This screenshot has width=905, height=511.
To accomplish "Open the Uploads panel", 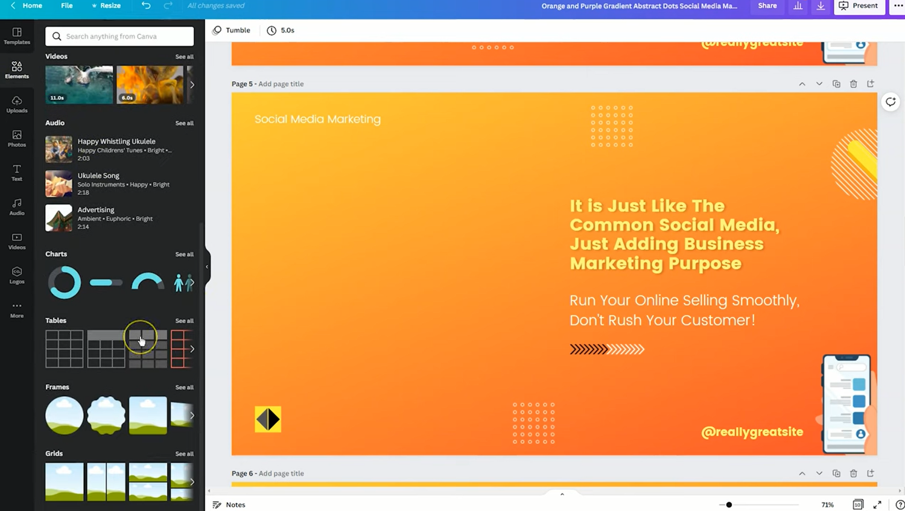I will point(16,104).
